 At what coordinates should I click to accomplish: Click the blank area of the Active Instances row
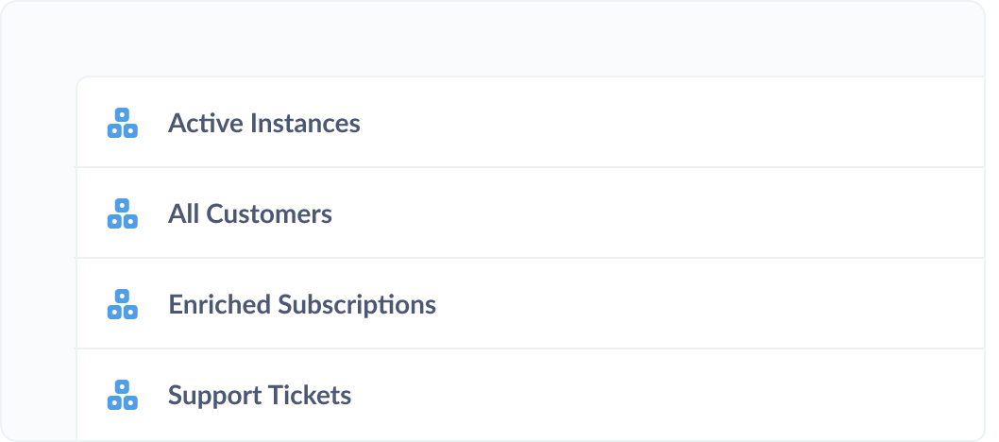coord(669,123)
